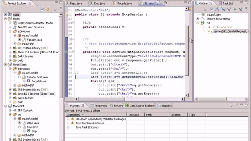Image resolution: width=251 pixels, height=141 pixels.
Task: Switch to Emp.java editor tab
Action: pyautogui.click(x=98, y=4)
